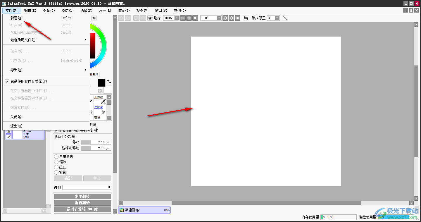Rotate canvas clockwise icon
Viewport: 421px width, 222px height.
coord(232,18)
